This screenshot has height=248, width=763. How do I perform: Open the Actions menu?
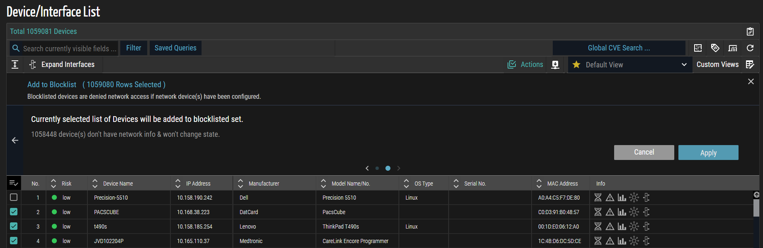click(525, 64)
